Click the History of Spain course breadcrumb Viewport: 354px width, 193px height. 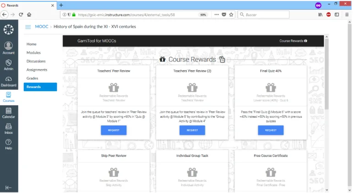click(x=95, y=27)
